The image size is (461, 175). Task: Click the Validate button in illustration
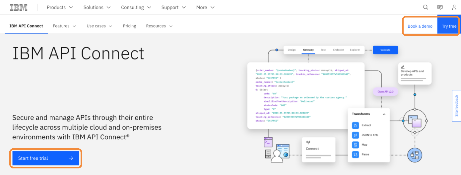tap(385, 50)
